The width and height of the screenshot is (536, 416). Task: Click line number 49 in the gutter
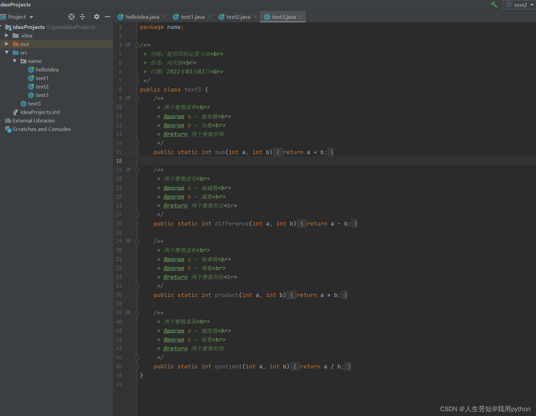[x=119, y=384]
